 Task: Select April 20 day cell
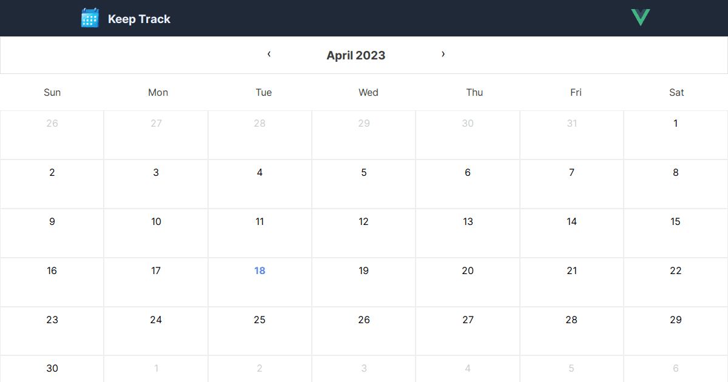tap(468, 283)
